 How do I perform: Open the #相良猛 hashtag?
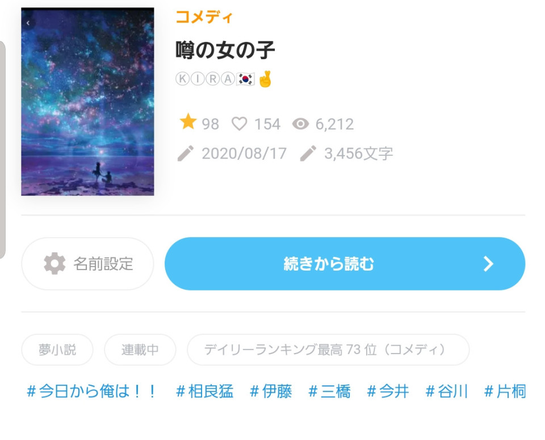point(205,391)
